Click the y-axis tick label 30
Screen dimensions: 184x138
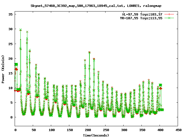(x=10, y=29)
